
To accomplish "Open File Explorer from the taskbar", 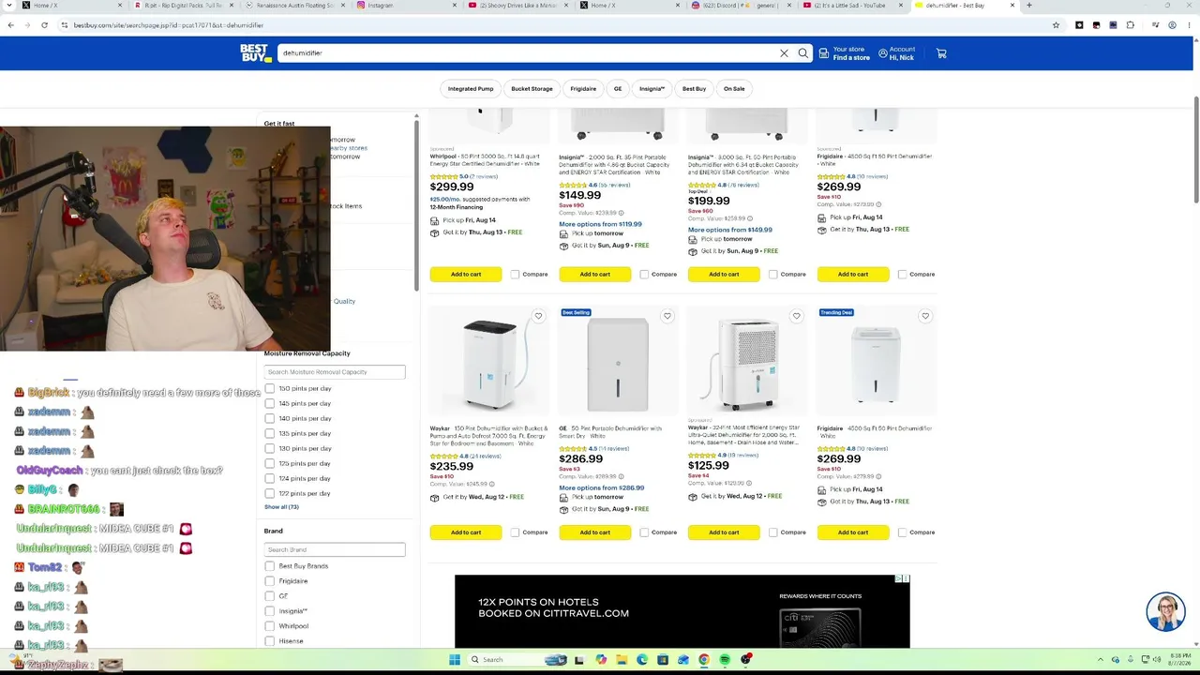I will coord(622,660).
